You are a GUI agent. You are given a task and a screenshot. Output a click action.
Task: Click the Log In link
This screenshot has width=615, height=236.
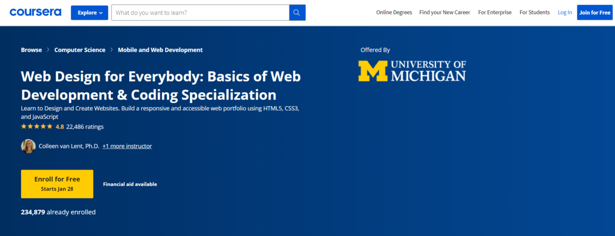click(565, 13)
